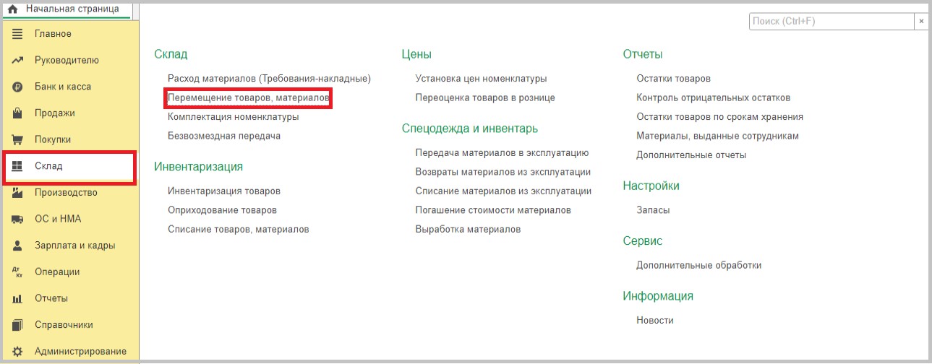The image size is (932, 364).
Task: Open Запасы settings
Action: point(653,210)
